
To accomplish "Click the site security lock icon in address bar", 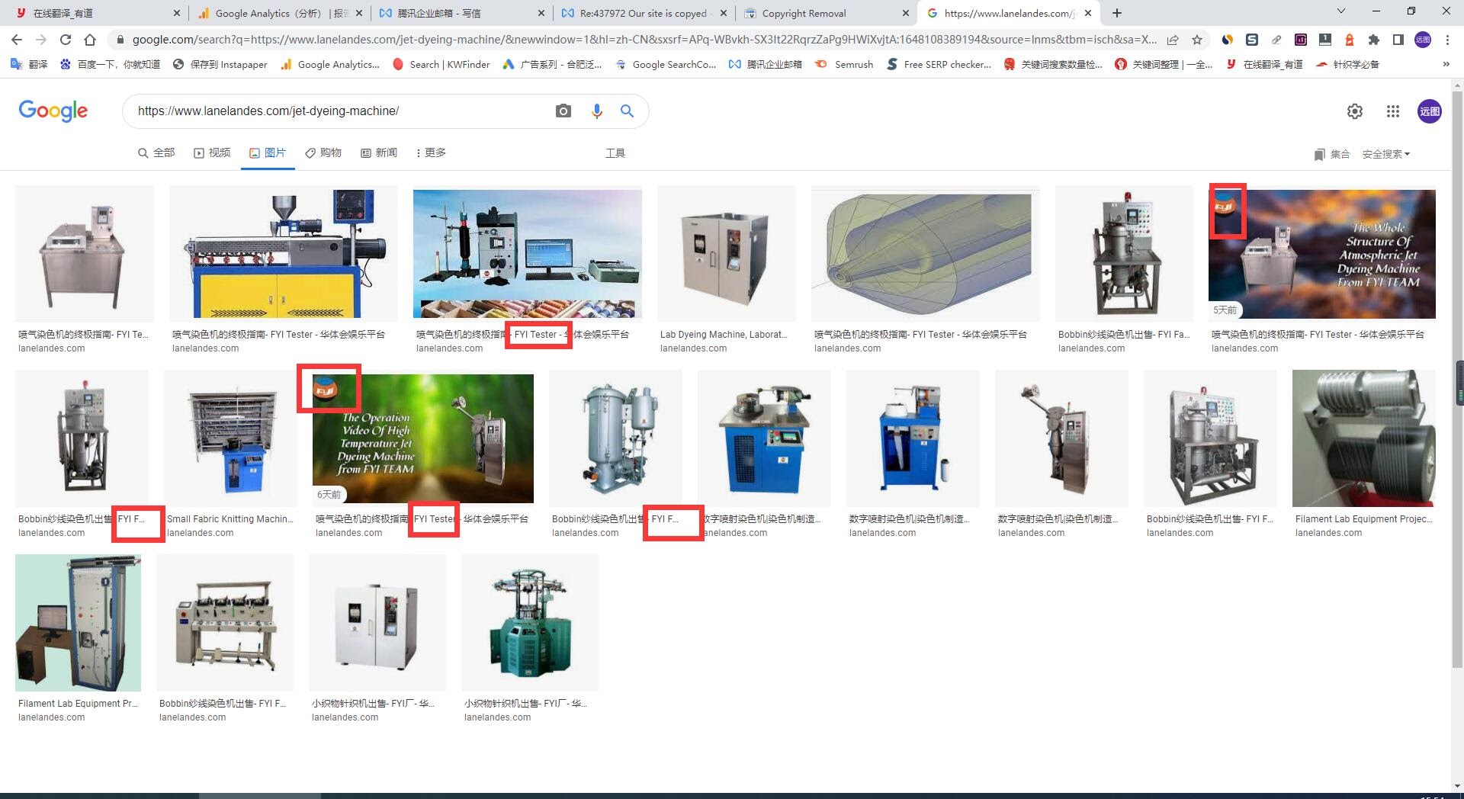I will [120, 39].
